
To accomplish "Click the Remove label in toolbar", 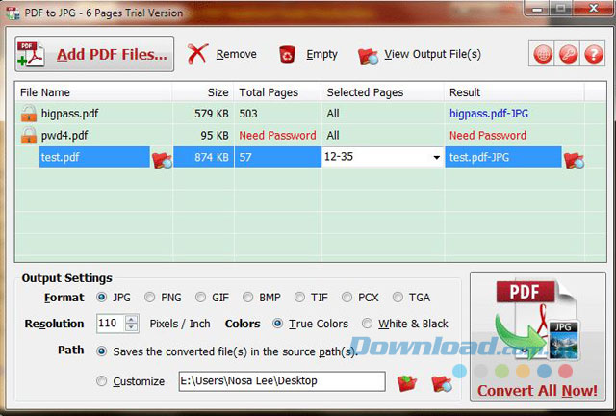I will [236, 54].
